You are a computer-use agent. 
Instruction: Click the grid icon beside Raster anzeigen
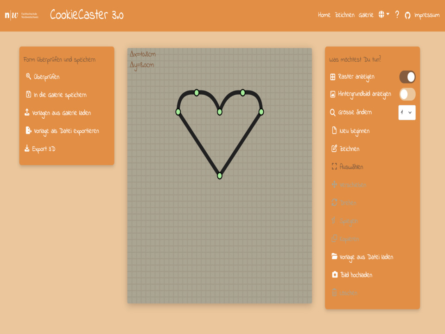click(333, 77)
